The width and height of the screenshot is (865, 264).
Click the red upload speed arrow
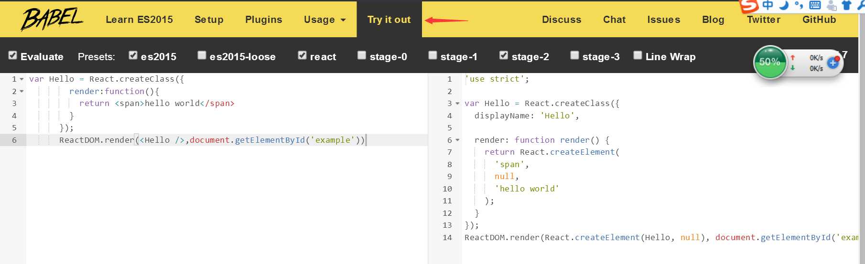point(792,57)
